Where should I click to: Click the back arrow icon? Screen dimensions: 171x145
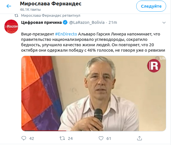(x=9, y=6)
